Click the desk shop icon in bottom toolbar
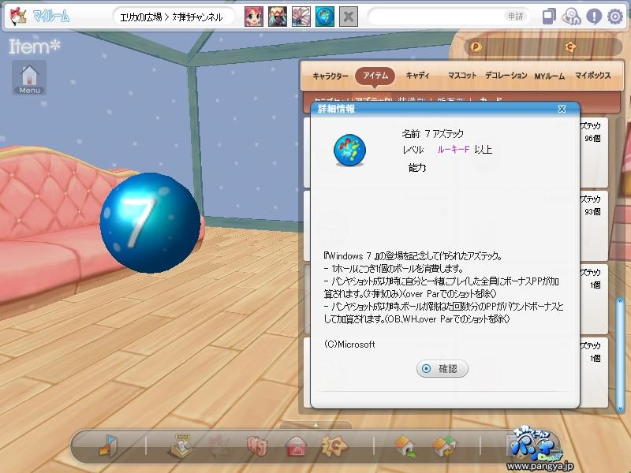 (181, 445)
